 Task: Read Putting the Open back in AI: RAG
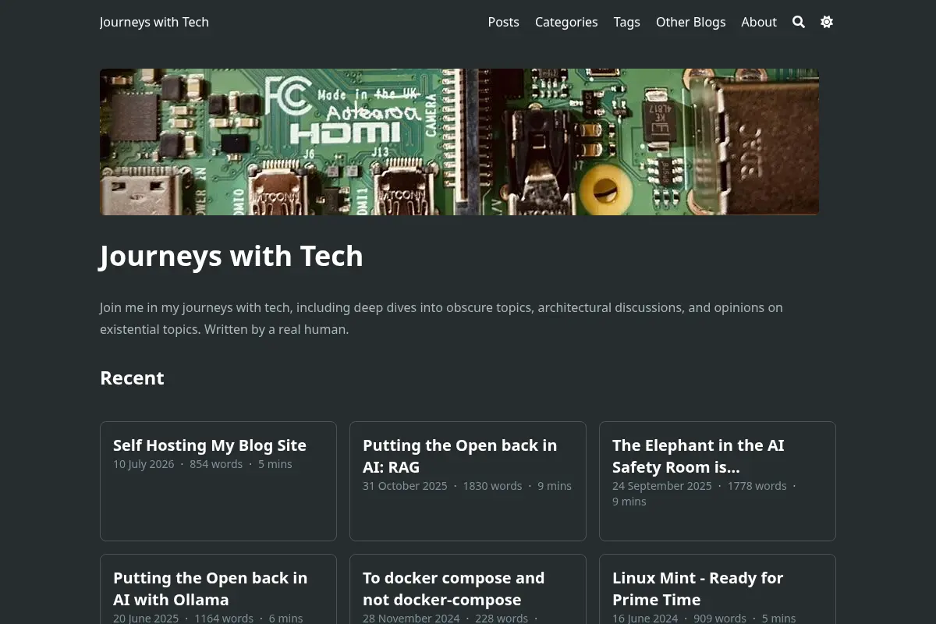(x=460, y=456)
